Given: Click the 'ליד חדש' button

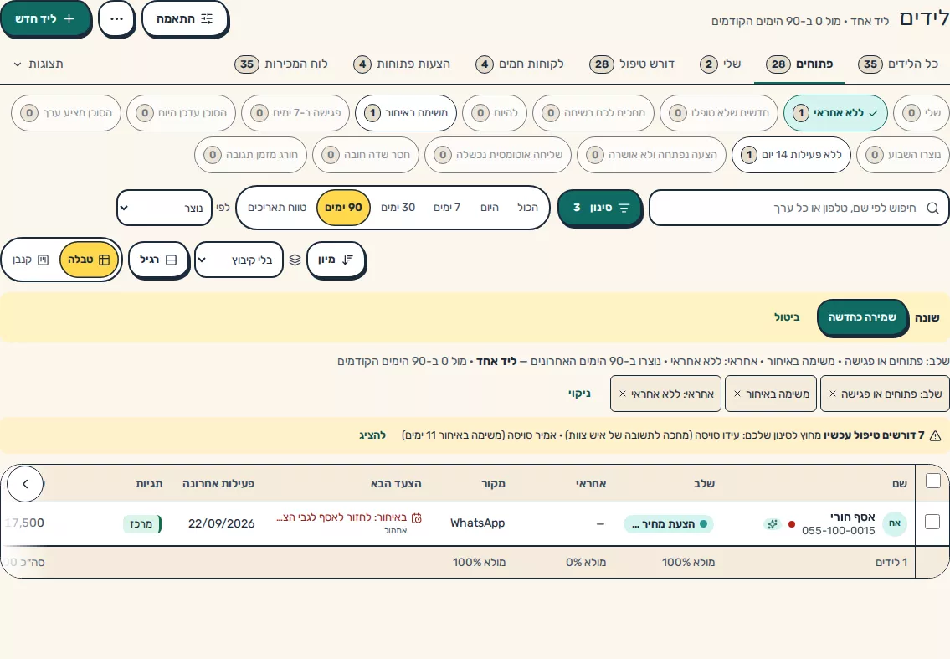Looking at the screenshot, I should coord(45,18).
